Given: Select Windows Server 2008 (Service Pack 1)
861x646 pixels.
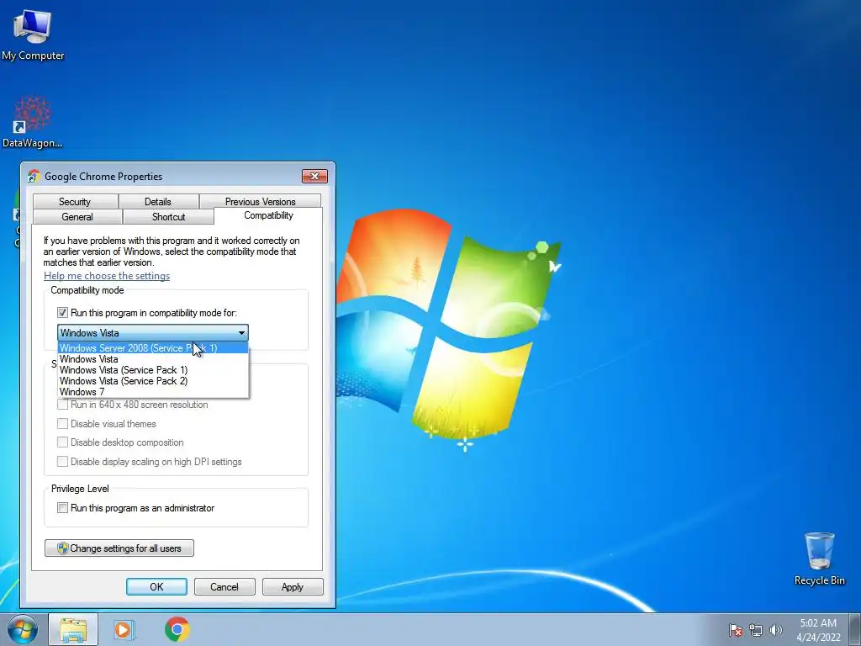Looking at the screenshot, I should 153,347.
